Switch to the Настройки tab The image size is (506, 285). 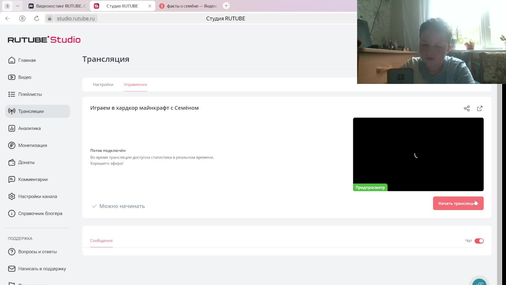click(103, 84)
